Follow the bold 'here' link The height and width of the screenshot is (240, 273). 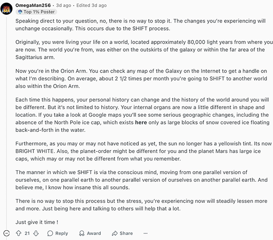pos(141,122)
